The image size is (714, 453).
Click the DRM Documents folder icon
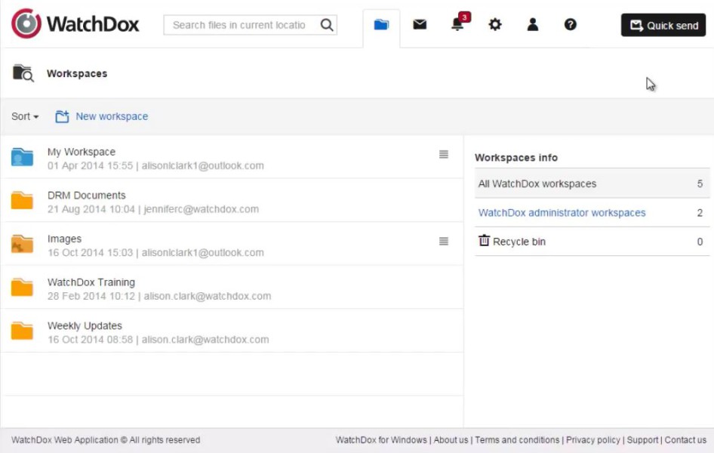(x=22, y=200)
